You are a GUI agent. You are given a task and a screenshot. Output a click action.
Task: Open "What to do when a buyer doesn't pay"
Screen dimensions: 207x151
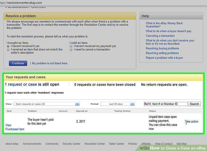tap(168, 31)
